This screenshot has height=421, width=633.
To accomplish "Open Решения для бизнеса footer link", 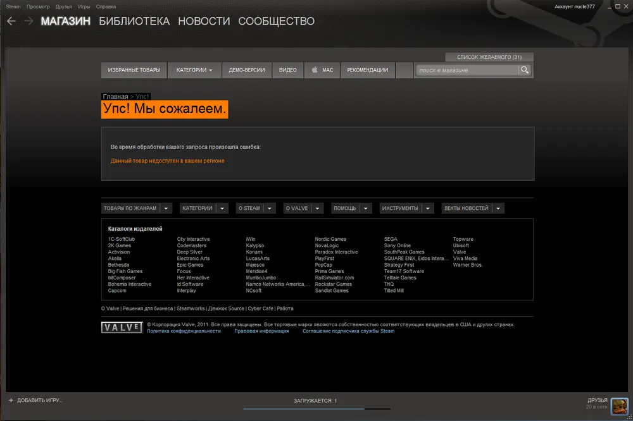I will [147, 308].
